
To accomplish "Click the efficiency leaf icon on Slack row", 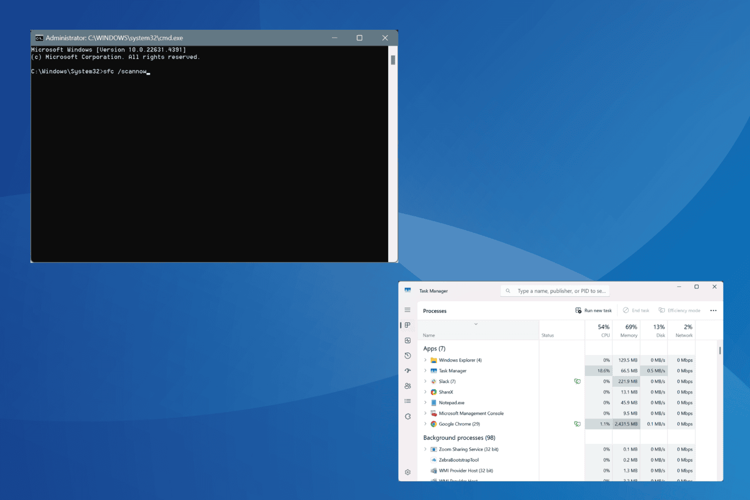I will [577, 381].
